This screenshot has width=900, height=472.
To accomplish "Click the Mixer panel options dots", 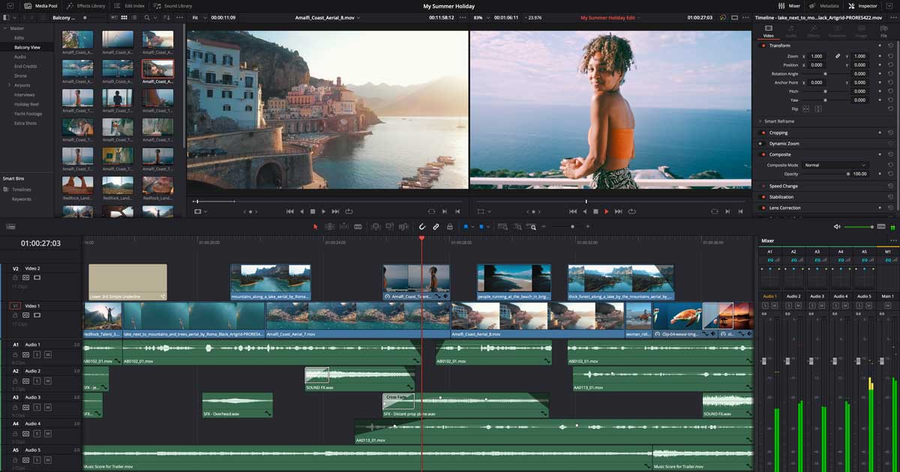I will coord(893,240).
